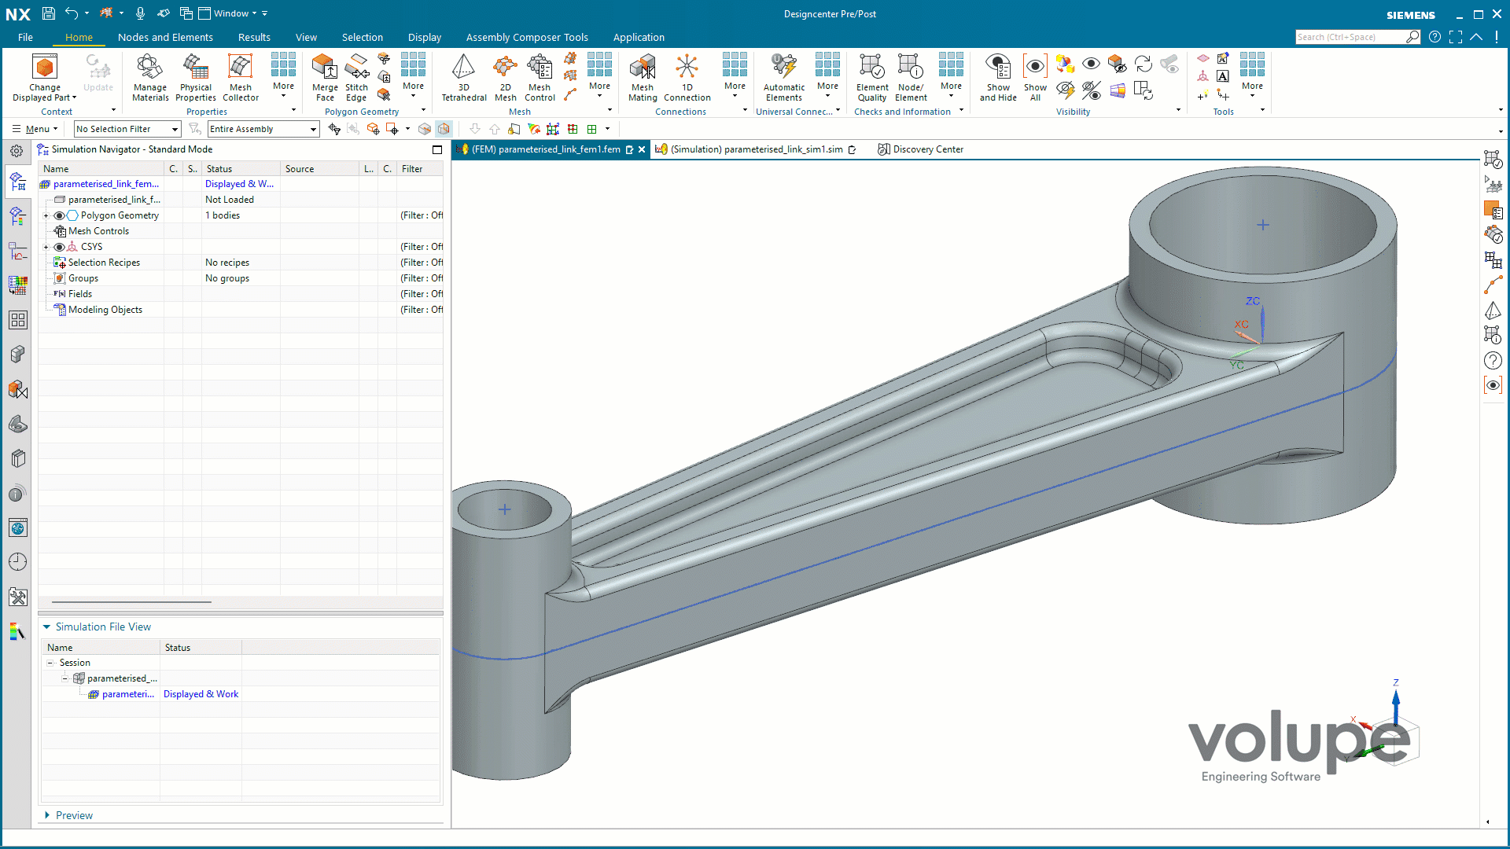Collapse the Simulation File View section

click(46, 627)
